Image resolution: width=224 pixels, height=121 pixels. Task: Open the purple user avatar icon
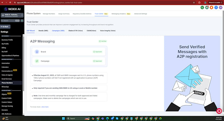(221, 8)
